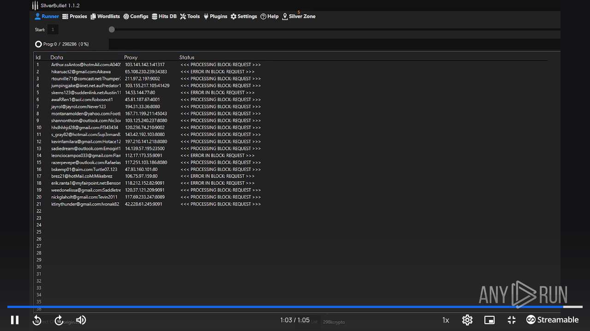Select row 3 rtourville71@comcast.net data
This screenshot has width=590, height=331.
click(86, 79)
